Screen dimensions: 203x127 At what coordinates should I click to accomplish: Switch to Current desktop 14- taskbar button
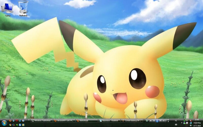click(132, 121)
